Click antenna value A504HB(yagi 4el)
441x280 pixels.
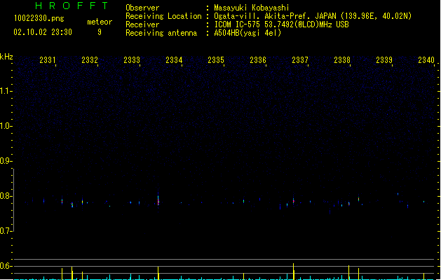(x=247, y=33)
